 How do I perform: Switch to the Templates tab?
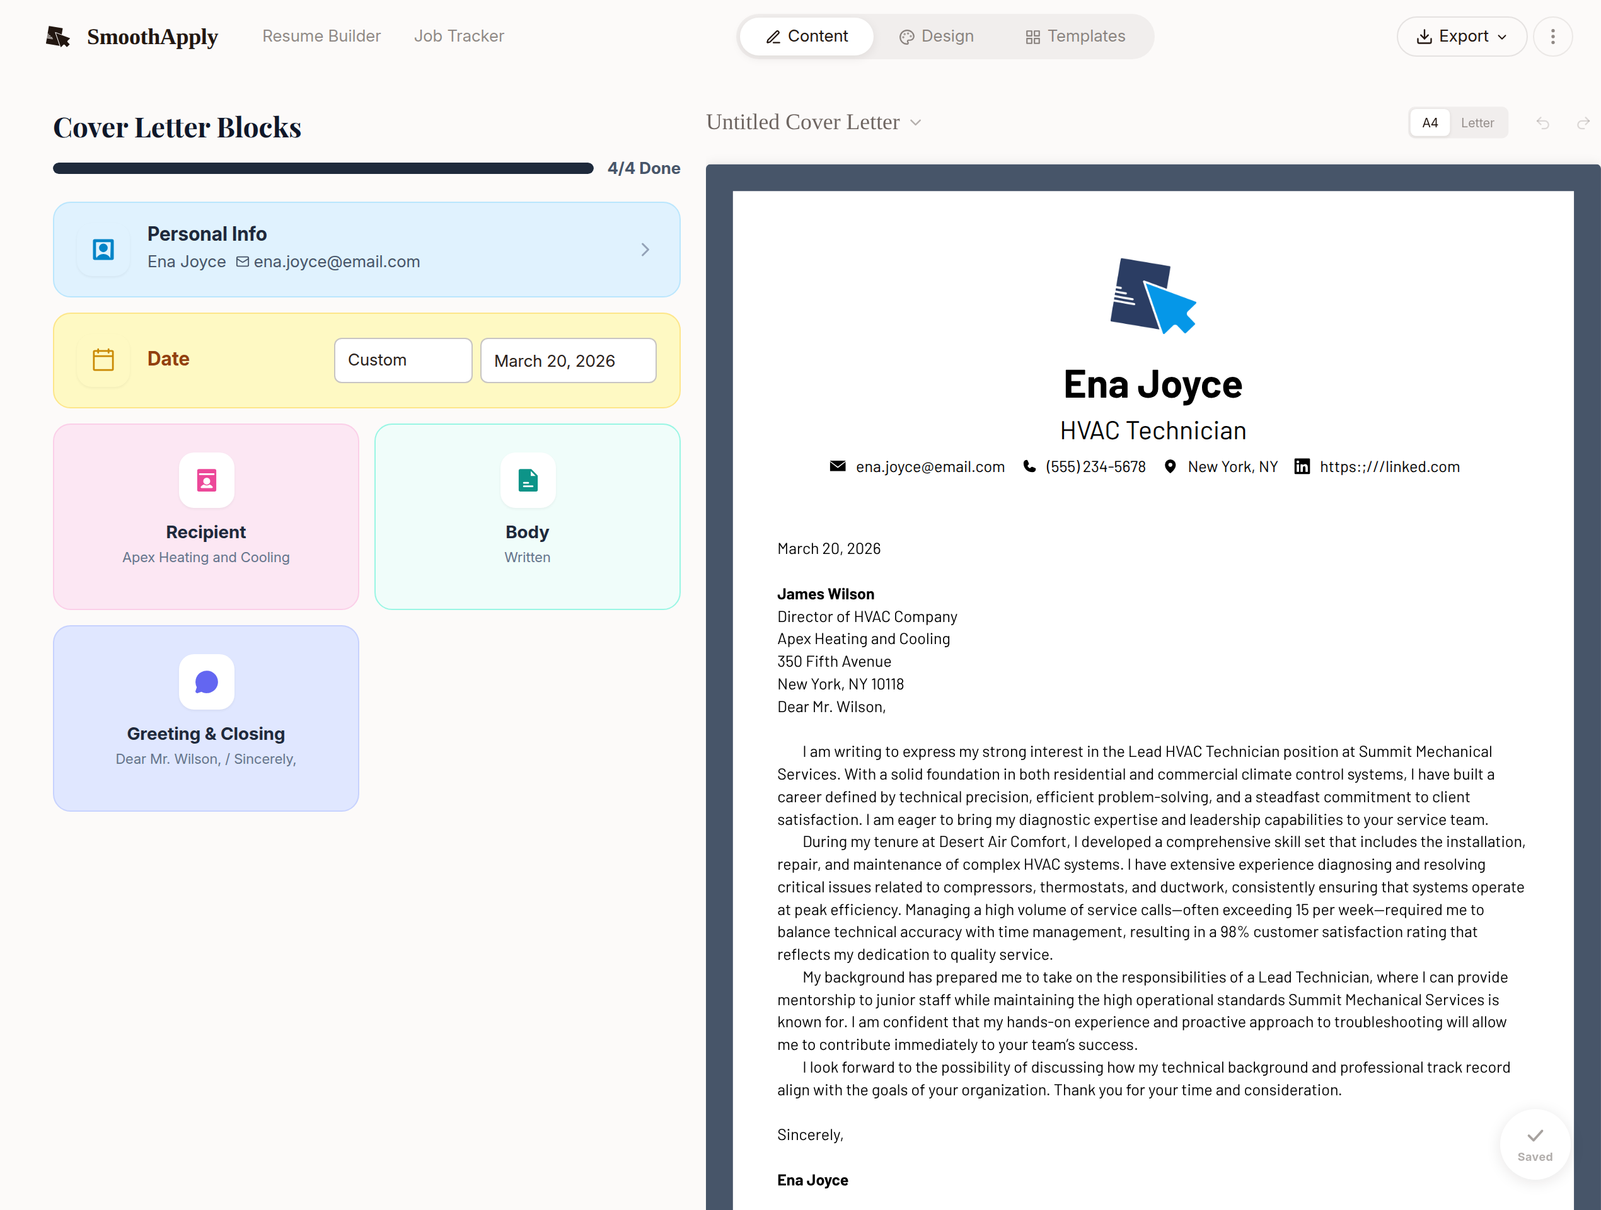(1075, 36)
